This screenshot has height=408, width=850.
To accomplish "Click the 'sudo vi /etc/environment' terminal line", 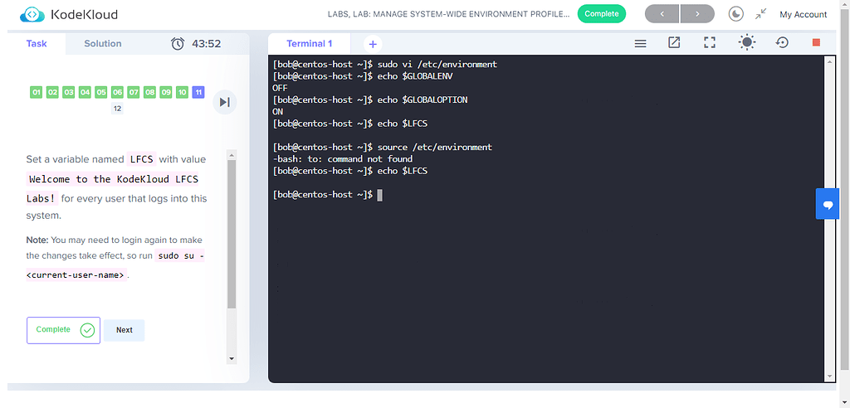I will 385,65.
